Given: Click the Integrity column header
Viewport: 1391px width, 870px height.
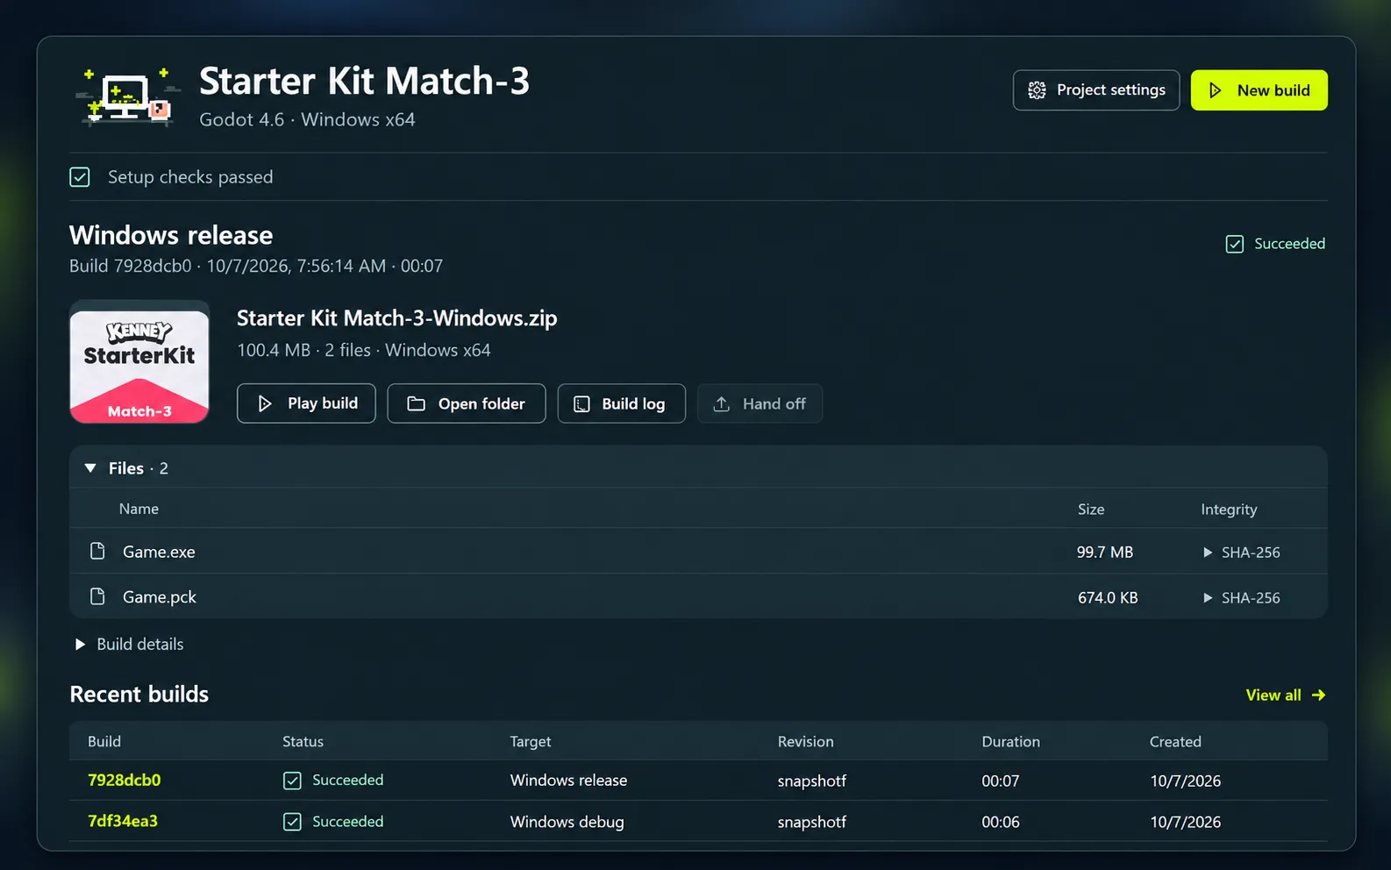Looking at the screenshot, I should point(1229,510).
